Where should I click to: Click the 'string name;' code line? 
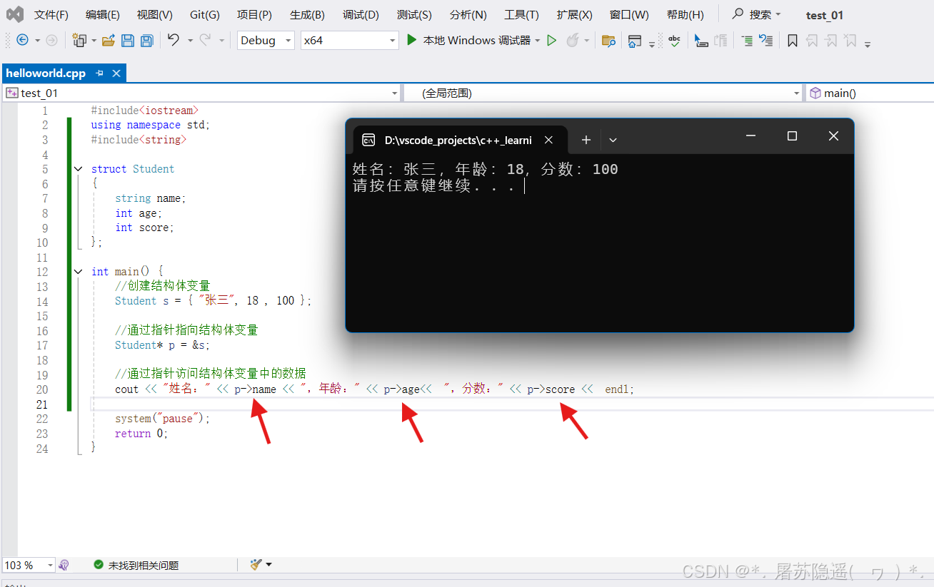(x=151, y=198)
